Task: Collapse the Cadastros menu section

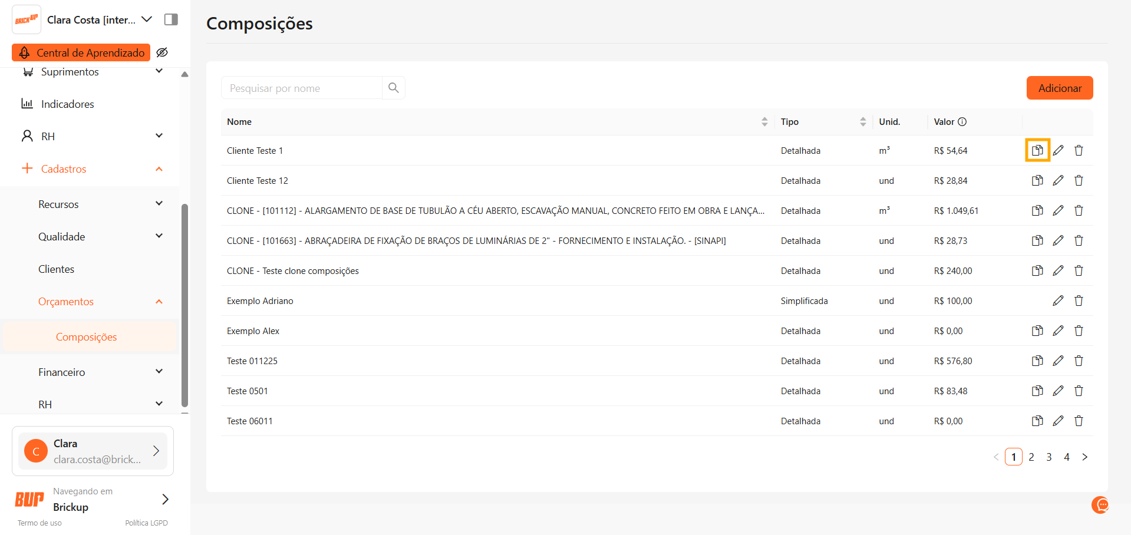Action: tap(159, 169)
